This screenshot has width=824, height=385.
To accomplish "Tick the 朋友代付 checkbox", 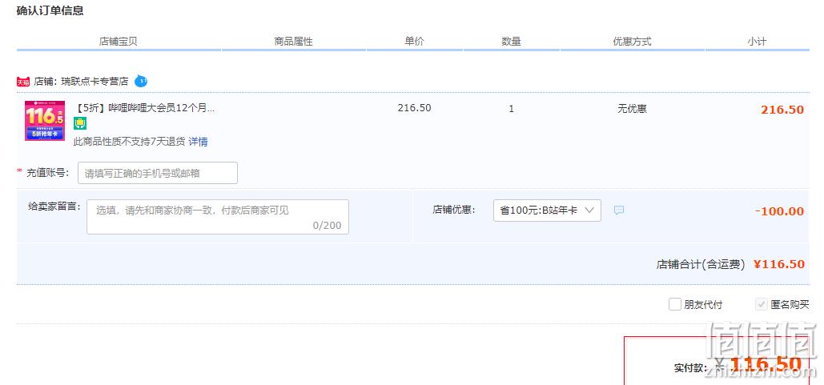I will tap(675, 304).
